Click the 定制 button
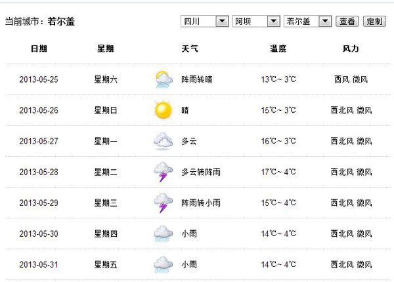394x282 pixels. pos(374,22)
